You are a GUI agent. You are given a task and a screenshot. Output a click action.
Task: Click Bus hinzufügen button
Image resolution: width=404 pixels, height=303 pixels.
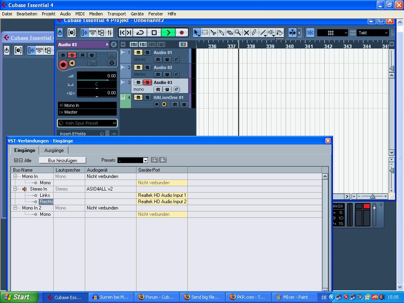coord(63,161)
